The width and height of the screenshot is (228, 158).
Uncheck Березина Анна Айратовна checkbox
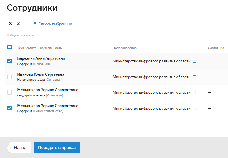(10, 61)
